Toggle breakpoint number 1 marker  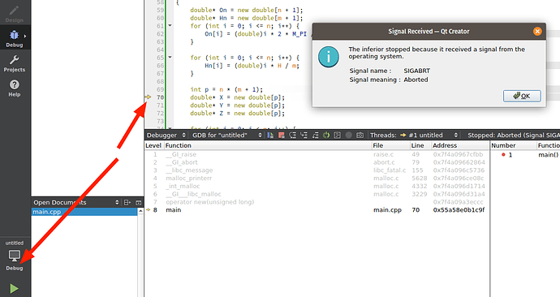(x=503, y=154)
